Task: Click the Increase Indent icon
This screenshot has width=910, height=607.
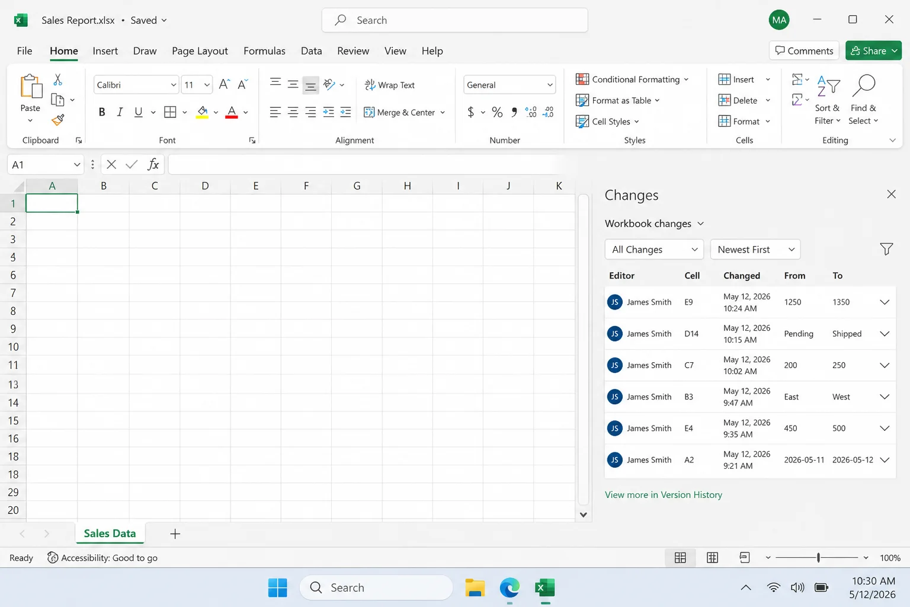Action: 346,112
